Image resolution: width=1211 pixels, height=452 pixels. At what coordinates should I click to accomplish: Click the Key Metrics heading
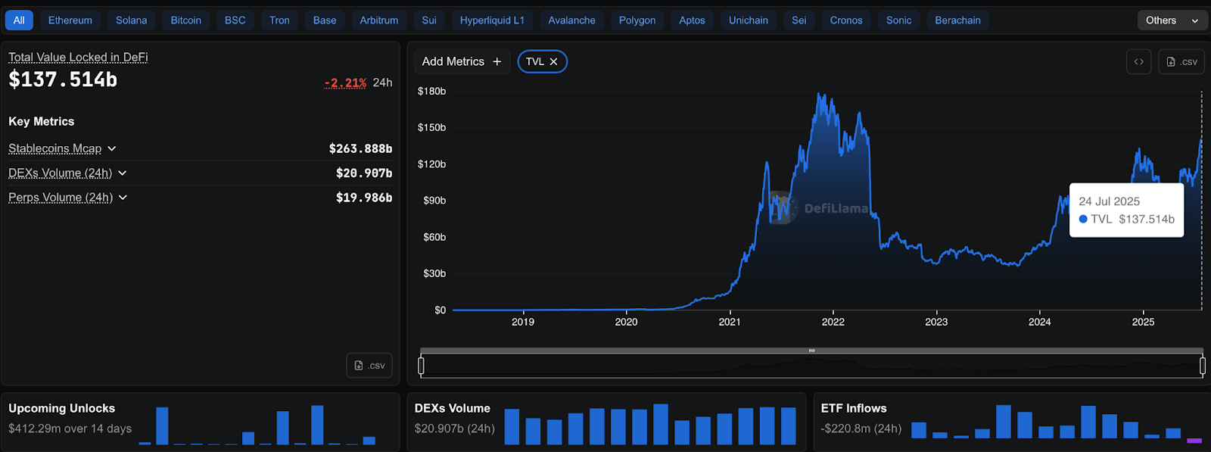point(42,121)
